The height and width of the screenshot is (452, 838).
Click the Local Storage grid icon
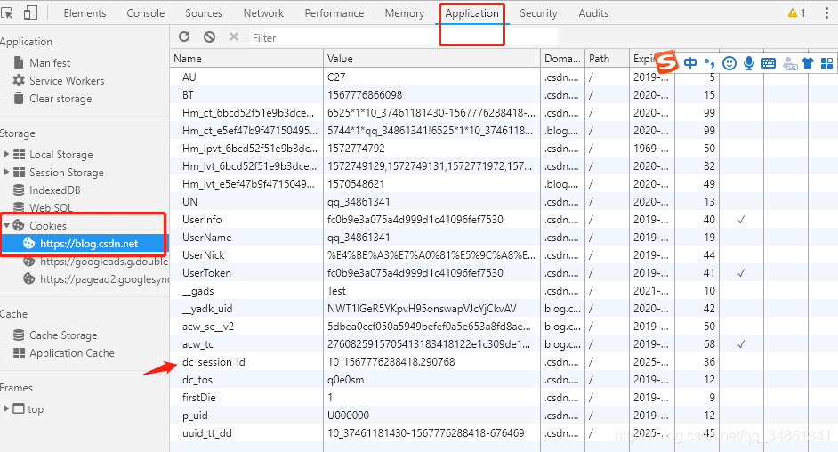click(20, 155)
